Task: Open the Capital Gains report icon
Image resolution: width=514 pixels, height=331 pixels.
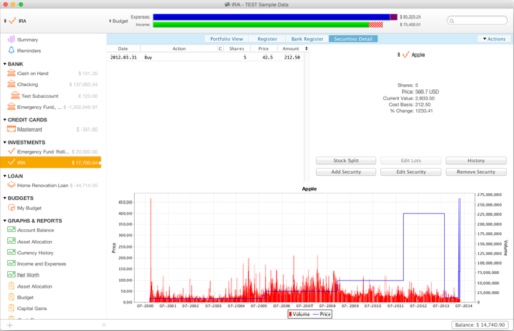Action: pyautogui.click(x=11, y=308)
